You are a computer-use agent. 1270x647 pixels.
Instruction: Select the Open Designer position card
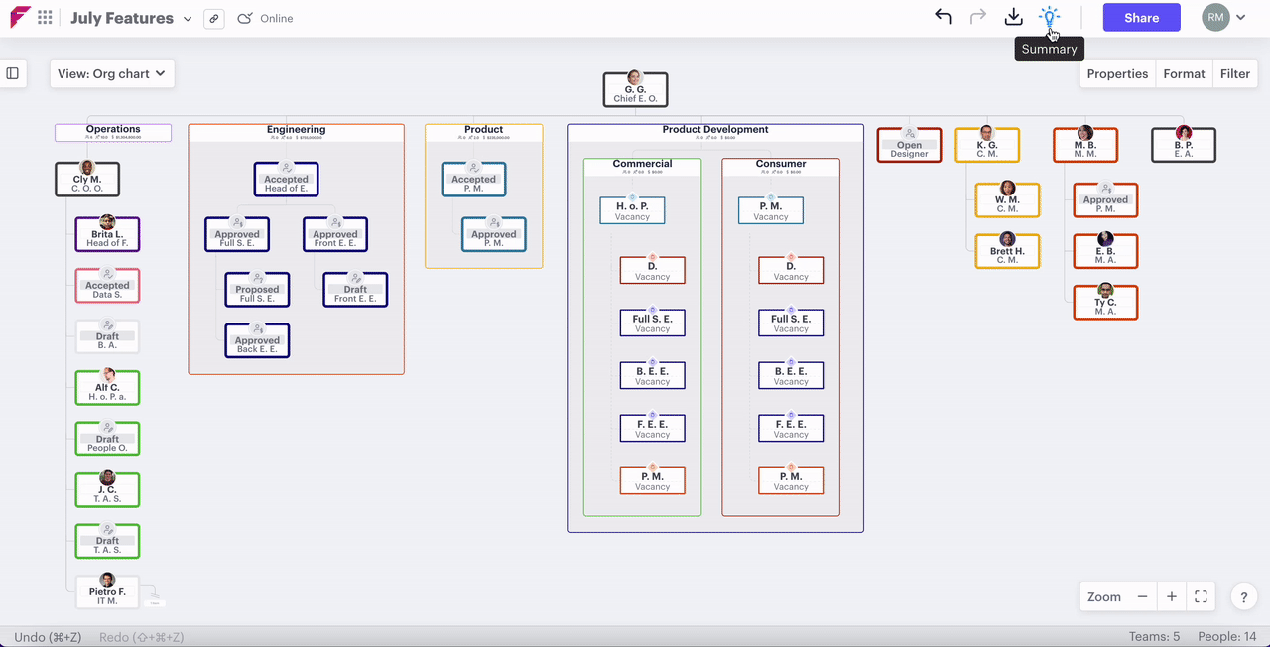[909, 146]
